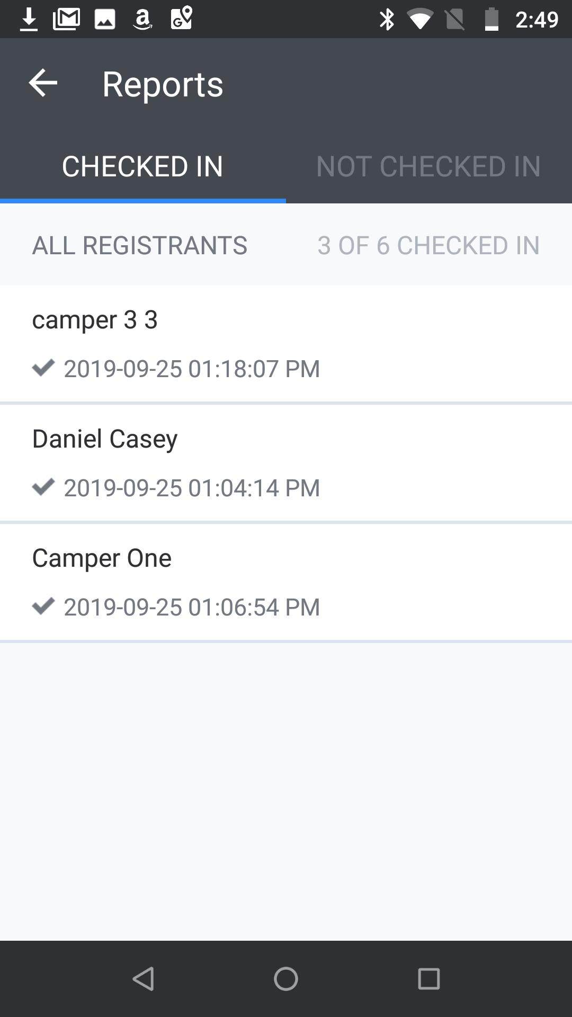Open the ALL REGISTRANTS filter
The height and width of the screenshot is (1017, 572).
(x=140, y=245)
